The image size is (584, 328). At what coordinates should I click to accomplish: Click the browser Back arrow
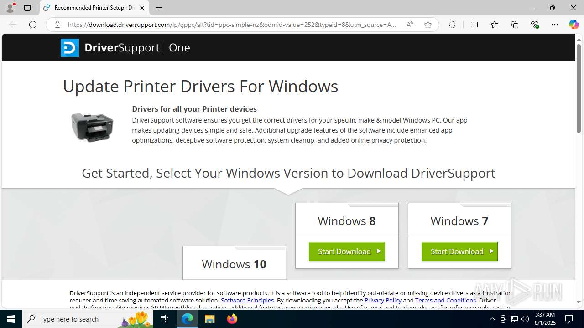[x=13, y=25]
